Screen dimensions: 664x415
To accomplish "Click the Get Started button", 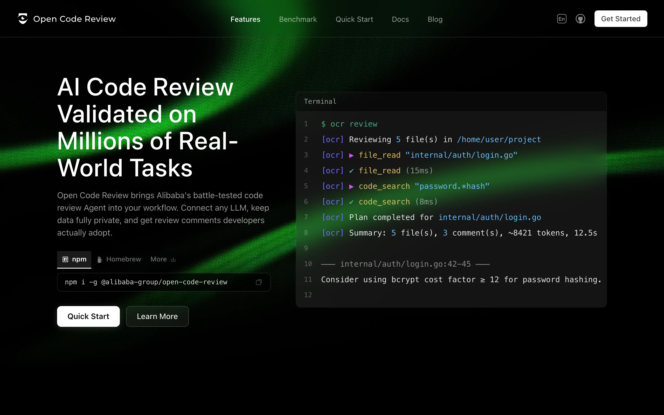I will (x=621, y=19).
